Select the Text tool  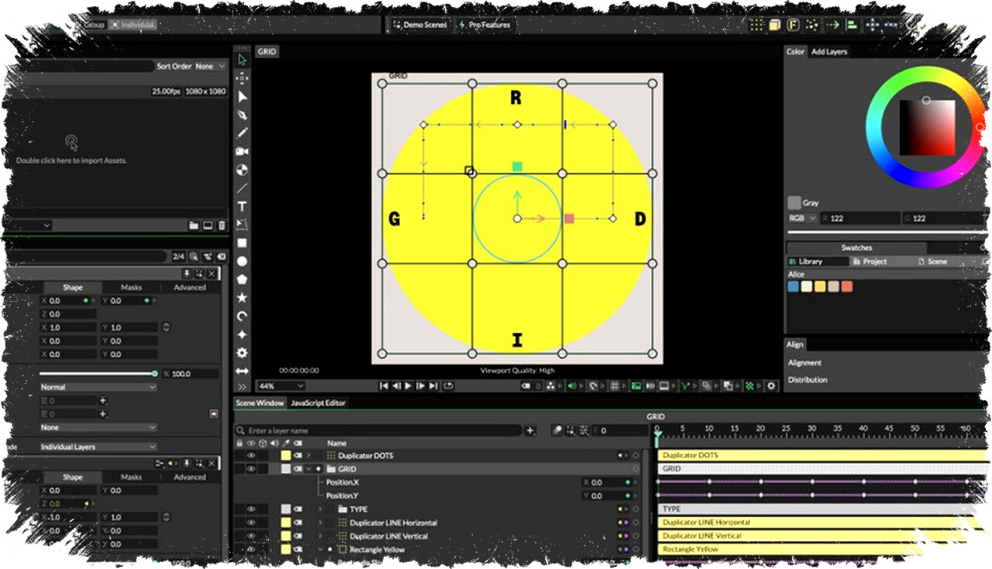(x=242, y=207)
